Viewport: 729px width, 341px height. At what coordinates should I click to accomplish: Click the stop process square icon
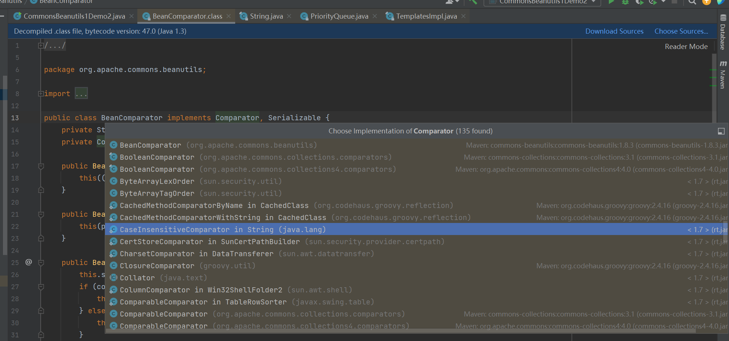tap(674, 2)
